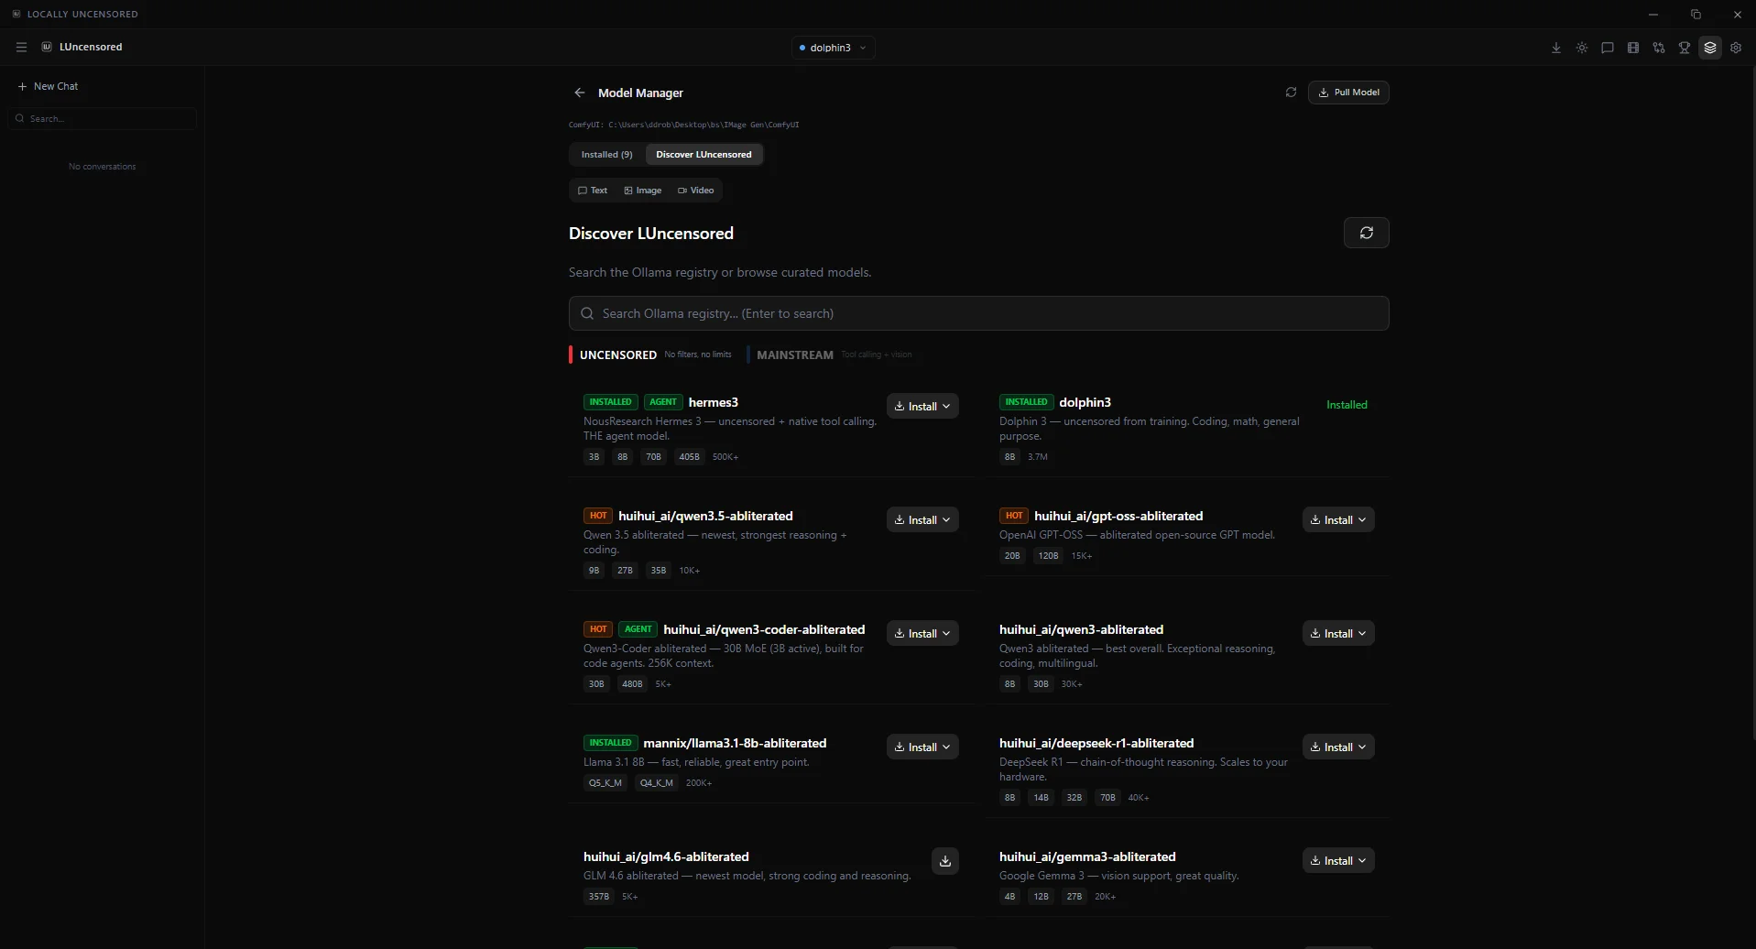Expand Install dropdown for huihui_ai/gpt-oss-abliterated

coord(1338,519)
